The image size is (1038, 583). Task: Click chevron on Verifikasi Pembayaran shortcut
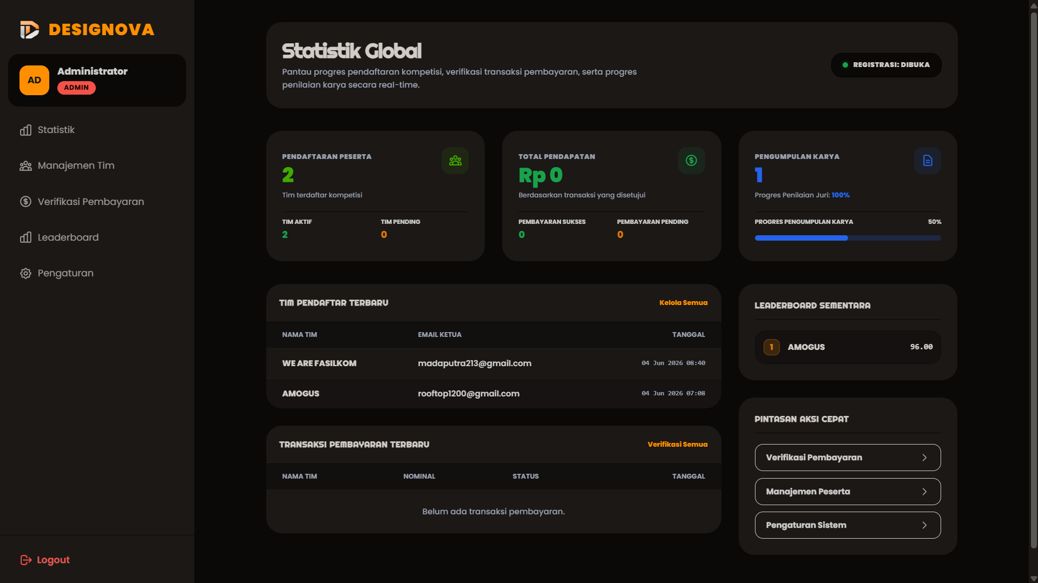(924, 458)
